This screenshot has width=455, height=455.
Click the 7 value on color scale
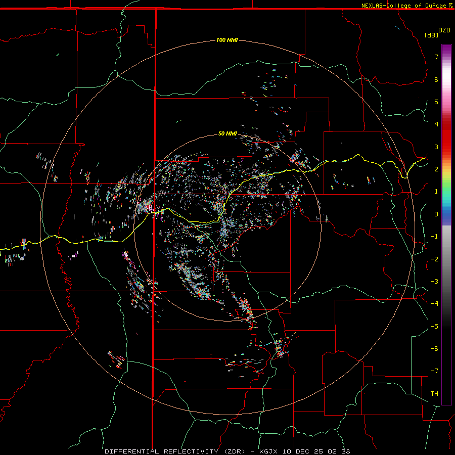pyautogui.click(x=436, y=57)
